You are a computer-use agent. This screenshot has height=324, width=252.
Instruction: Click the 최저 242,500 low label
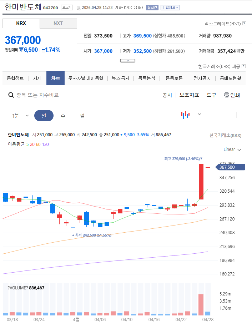click(91, 235)
